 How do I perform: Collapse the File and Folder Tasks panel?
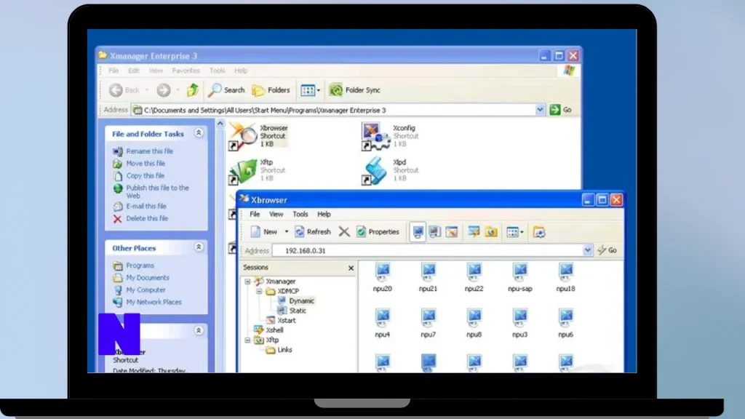click(x=199, y=133)
